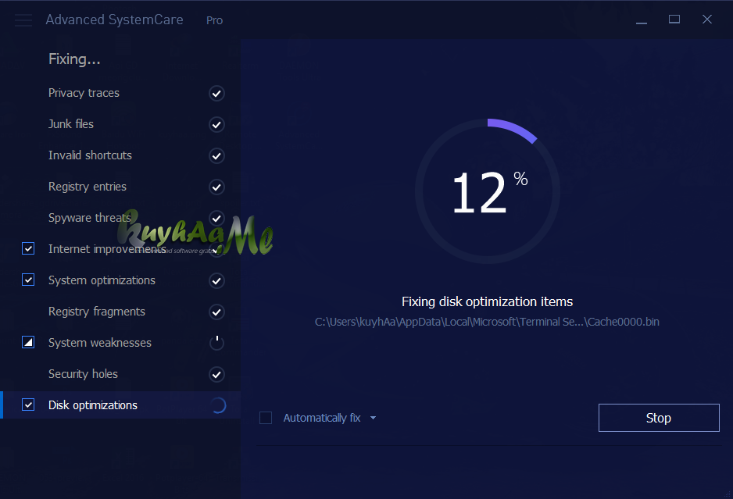
Task: Select the Invalid shortcuts item
Action: (90, 155)
